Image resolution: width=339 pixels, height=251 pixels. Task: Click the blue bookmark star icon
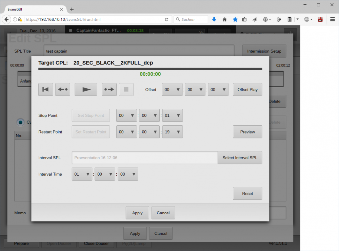[x=235, y=20]
